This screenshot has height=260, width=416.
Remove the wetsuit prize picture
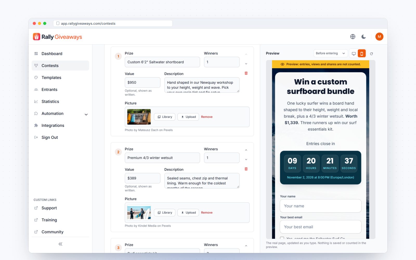click(x=207, y=213)
